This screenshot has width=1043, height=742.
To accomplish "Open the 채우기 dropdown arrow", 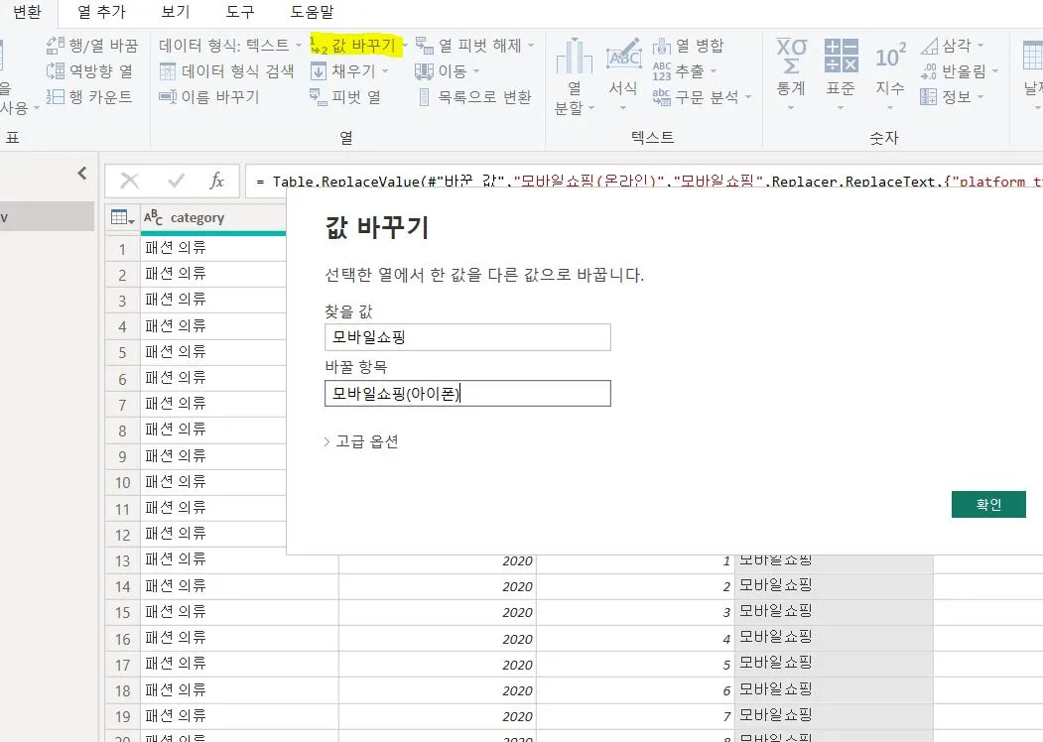I will point(385,71).
